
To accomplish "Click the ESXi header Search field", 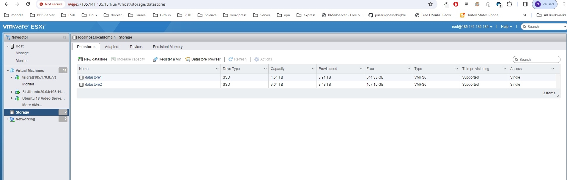I will [544, 27].
